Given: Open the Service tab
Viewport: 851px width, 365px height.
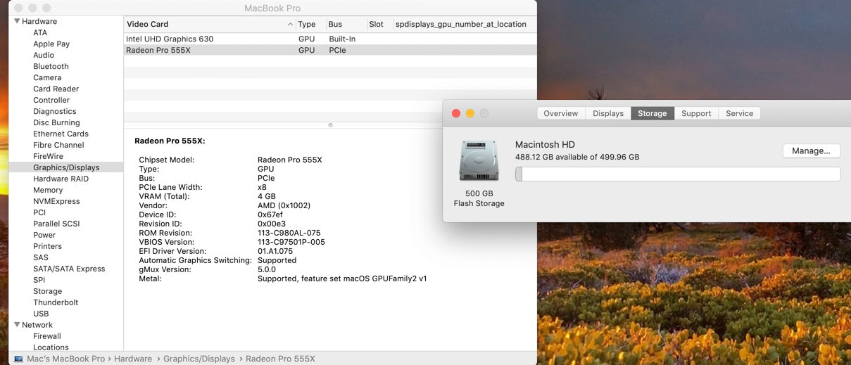Looking at the screenshot, I should (x=740, y=113).
